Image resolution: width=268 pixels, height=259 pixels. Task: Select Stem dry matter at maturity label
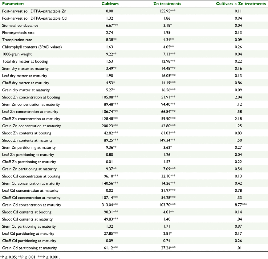pos(25,69)
